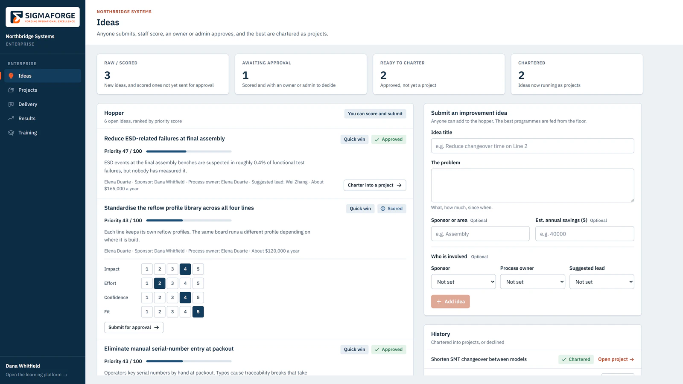Set Fit score to 2
The height and width of the screenshot is (384, 683).
(160, 312)
